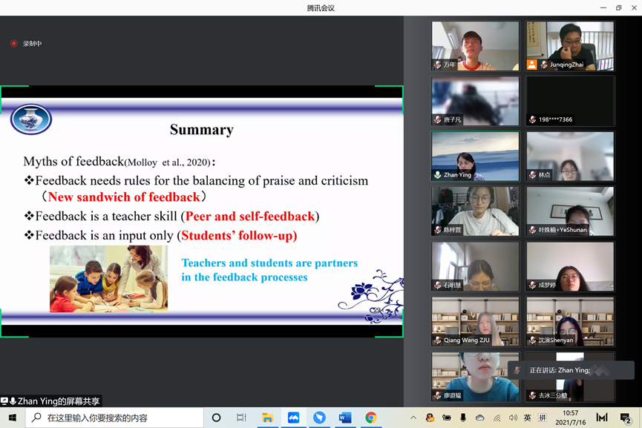
Task: Click the Cortana circle icon
Action: (216, 418)
